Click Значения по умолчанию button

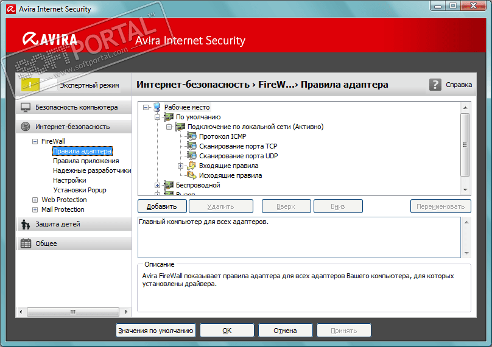156,331
